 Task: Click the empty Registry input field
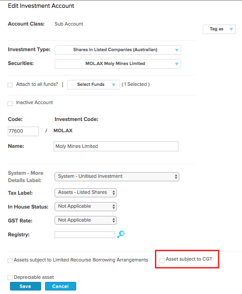[x=85, y=235]
